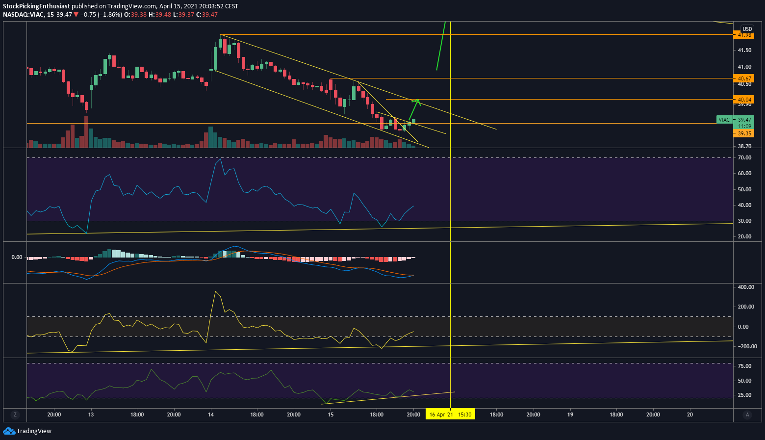Click the 13 date label on time axis
The width and height of the screenshot is (765, 440).
point(91,414)
